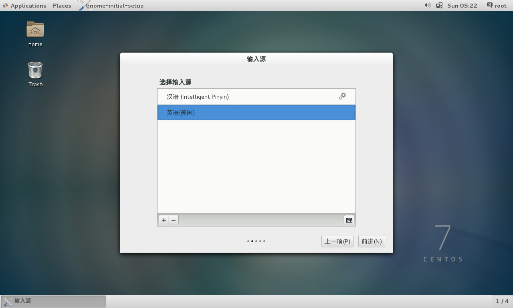
Task: Click the 输入源 task in the bottom taskbar
Action: [53, 301]
